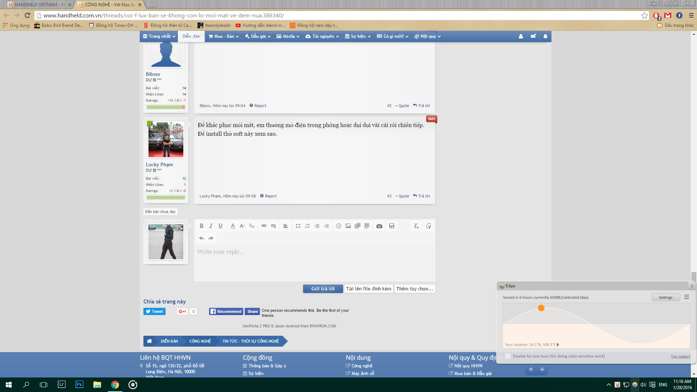697x392 pixels.
Task: Insert a smiley into the reply
Action: 339,226
